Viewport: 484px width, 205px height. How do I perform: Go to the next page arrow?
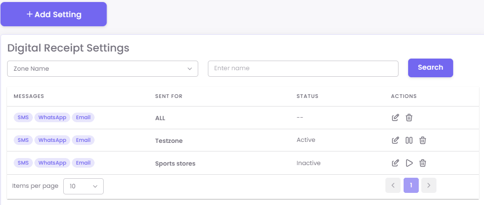click(x=429, y=185)
